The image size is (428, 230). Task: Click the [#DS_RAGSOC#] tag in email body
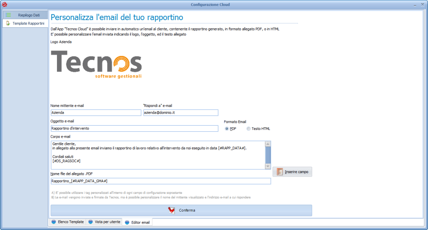pyautogui.click(x=66, y=161)
